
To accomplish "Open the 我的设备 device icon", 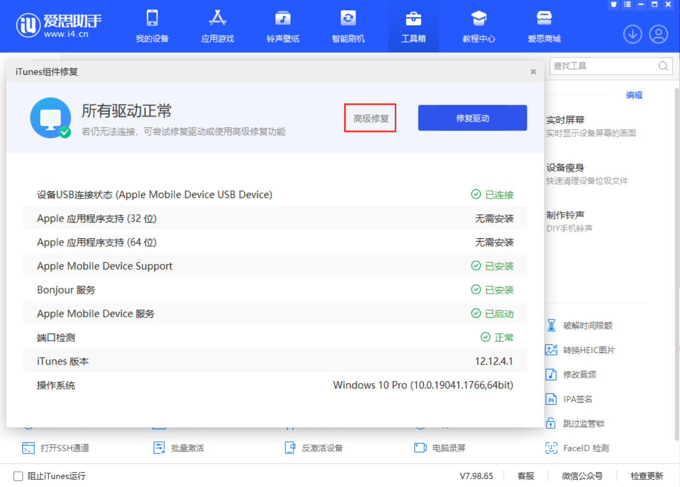I will (152, 19).
